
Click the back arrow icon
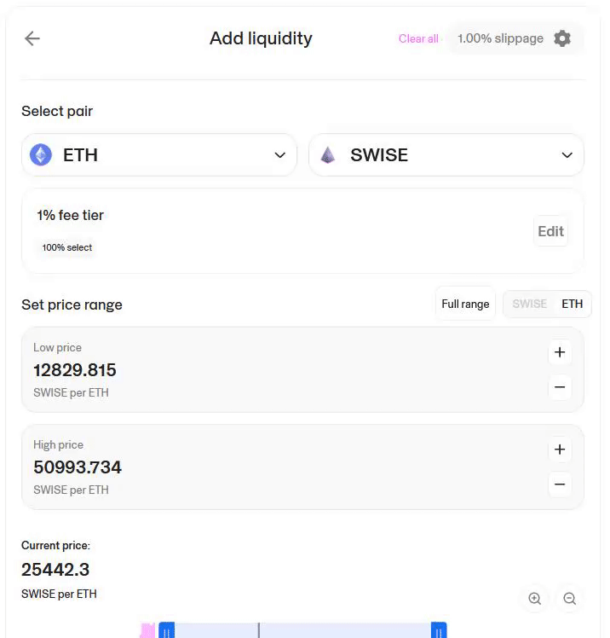click(x=32, y=38)
